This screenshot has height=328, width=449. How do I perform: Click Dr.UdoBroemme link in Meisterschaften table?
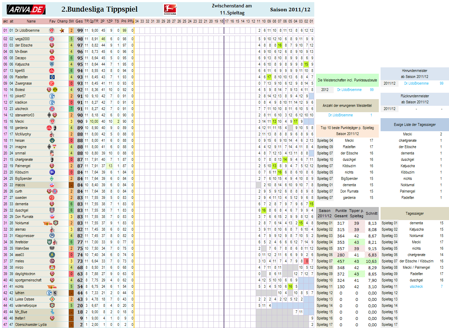click(349, 90)
